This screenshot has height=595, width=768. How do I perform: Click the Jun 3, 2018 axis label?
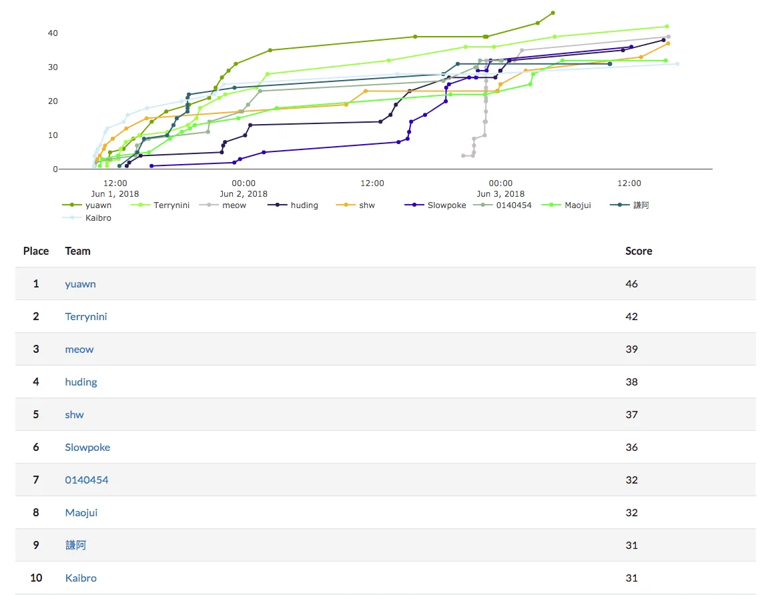(500, 194)
